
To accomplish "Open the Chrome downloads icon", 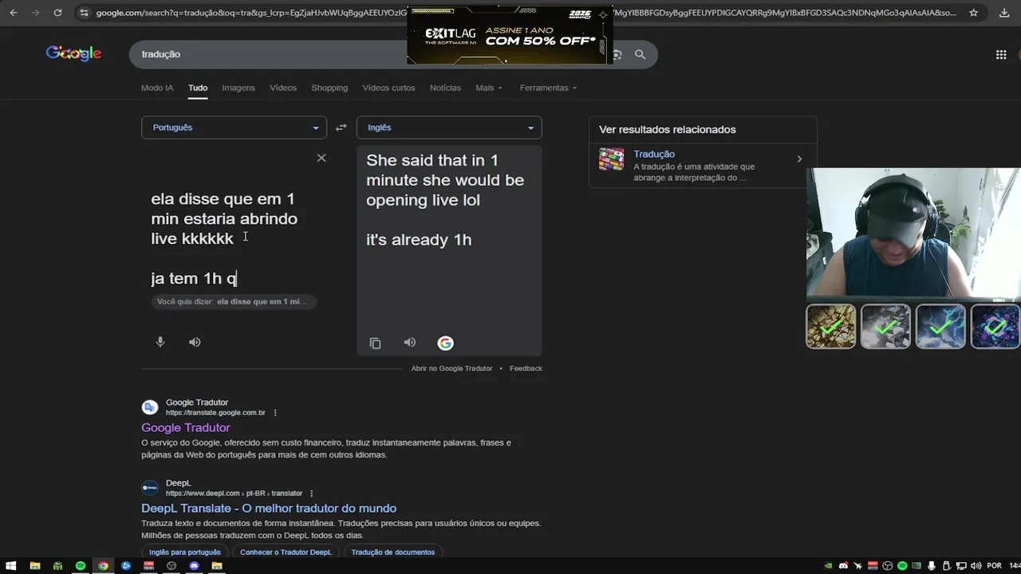I will click(x=1004, y=13).
